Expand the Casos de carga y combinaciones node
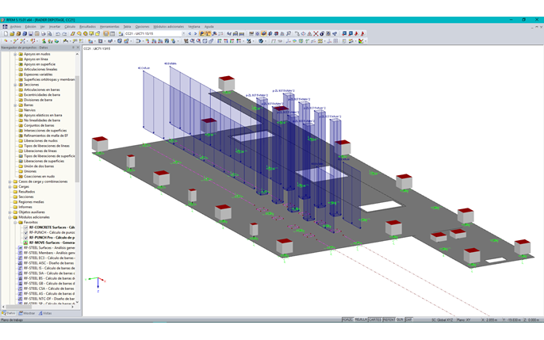 tap(10, 181)
